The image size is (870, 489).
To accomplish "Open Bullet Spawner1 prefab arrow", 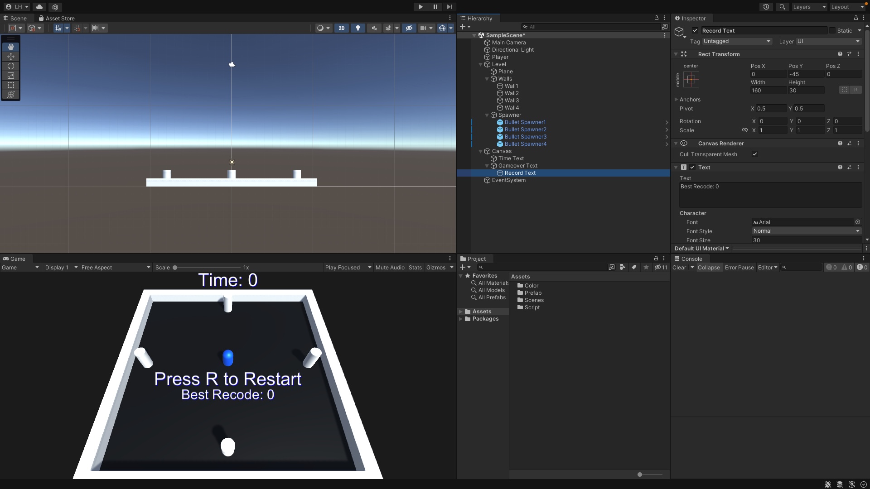I will coord(667,122).
